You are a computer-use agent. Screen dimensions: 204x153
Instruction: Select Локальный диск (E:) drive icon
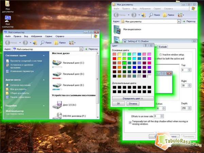(x=57, y=85)
